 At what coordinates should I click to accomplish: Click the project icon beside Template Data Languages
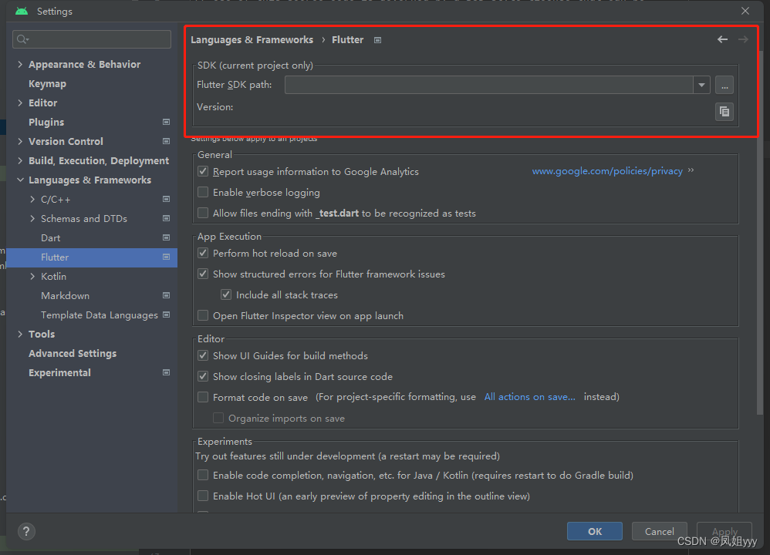tap(167, 314)
